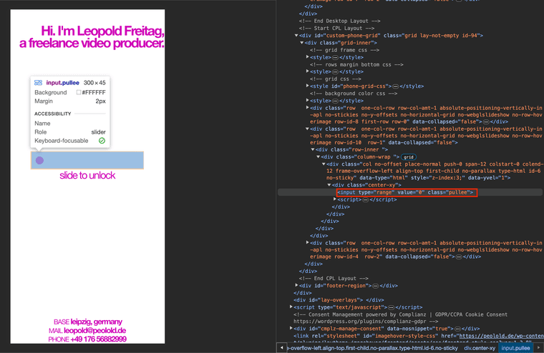Image resolution: width=544 pixels, height=353 pixels.
Task: Click ellipsis badge in script under center-xy
Action: [x=365, y=199]
